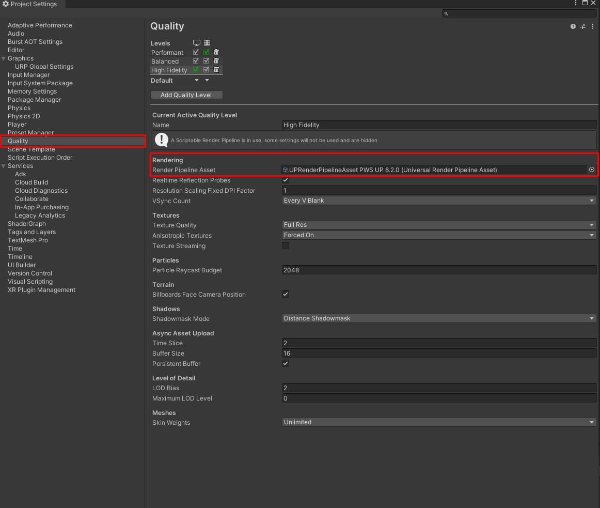The image size is (600, 508).
Task: Click the Project Settings window options menu
Action: [x=576, y=3]
